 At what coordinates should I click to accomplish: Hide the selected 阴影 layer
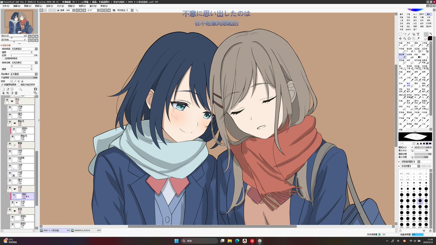(13, 195)
